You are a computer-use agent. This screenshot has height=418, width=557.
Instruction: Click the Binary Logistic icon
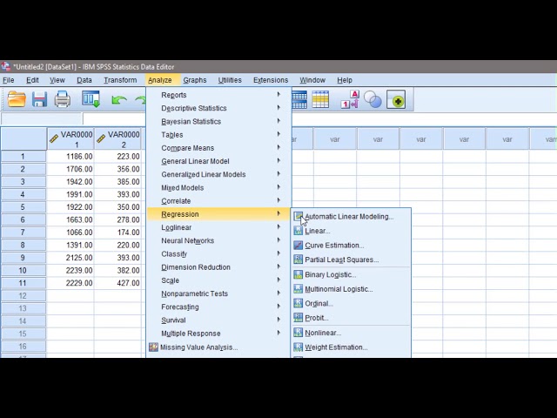tap(298, 274)
